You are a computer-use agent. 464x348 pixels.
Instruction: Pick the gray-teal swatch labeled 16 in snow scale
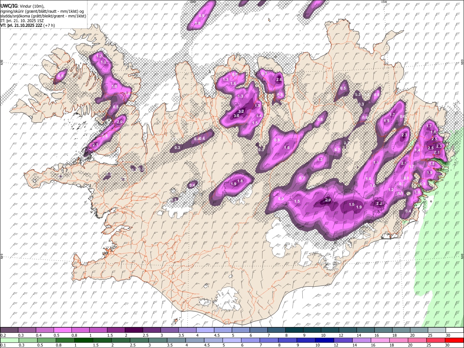point(383,330)
